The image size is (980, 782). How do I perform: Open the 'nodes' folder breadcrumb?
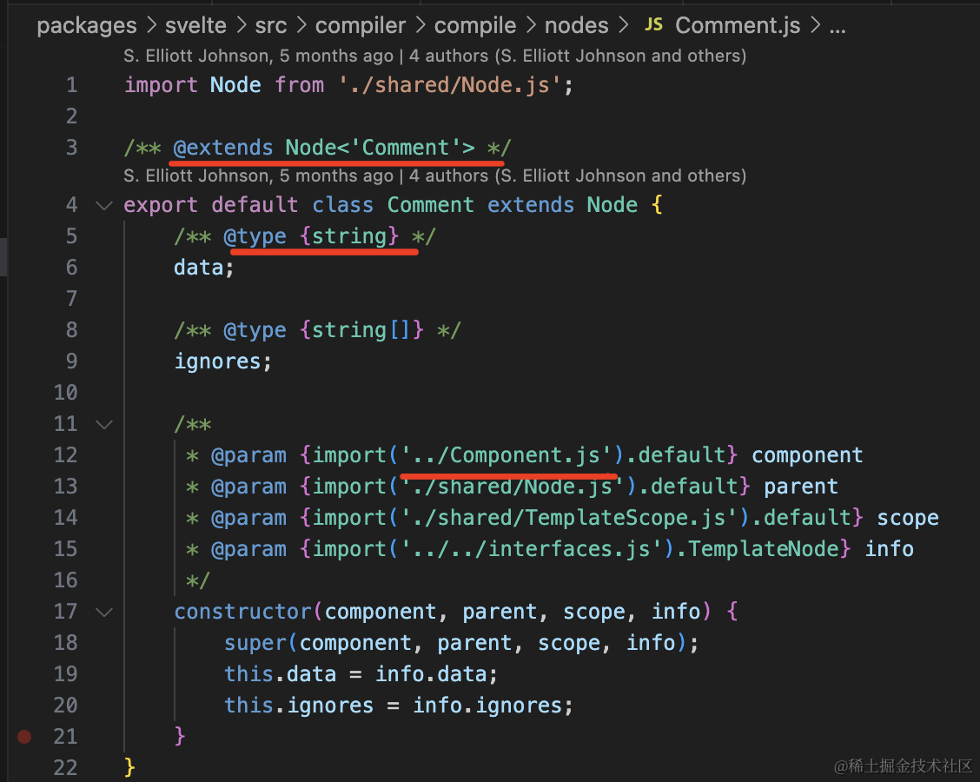(x=577, y=25)
